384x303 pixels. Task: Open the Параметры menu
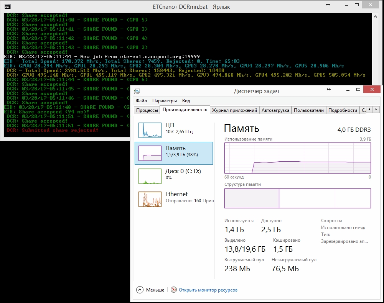click(x=164, y=101)
